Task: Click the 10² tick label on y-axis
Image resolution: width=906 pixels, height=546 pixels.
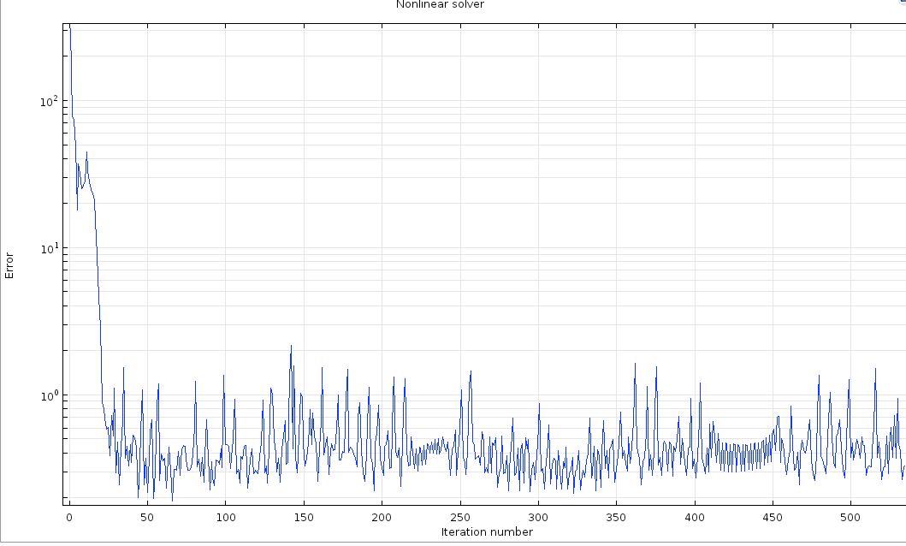Action: 49,100
